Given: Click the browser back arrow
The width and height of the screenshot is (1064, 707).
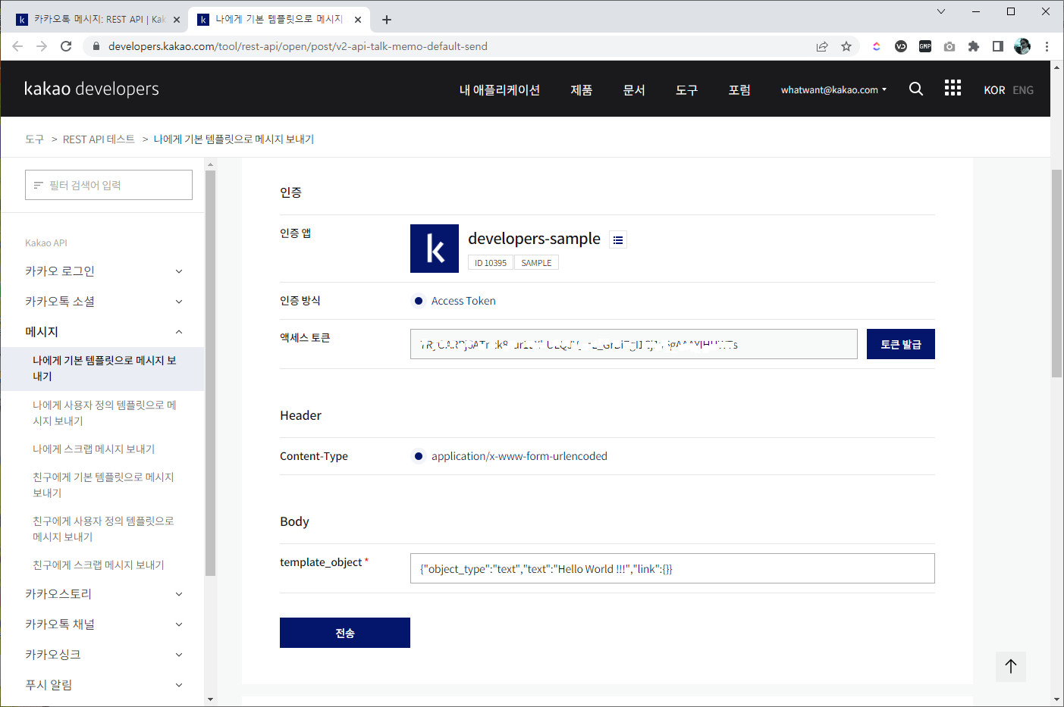Looking at the screenshot, I should coord(17,46).
